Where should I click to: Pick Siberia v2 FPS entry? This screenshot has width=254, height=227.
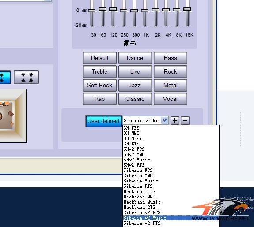click(171, 212)
